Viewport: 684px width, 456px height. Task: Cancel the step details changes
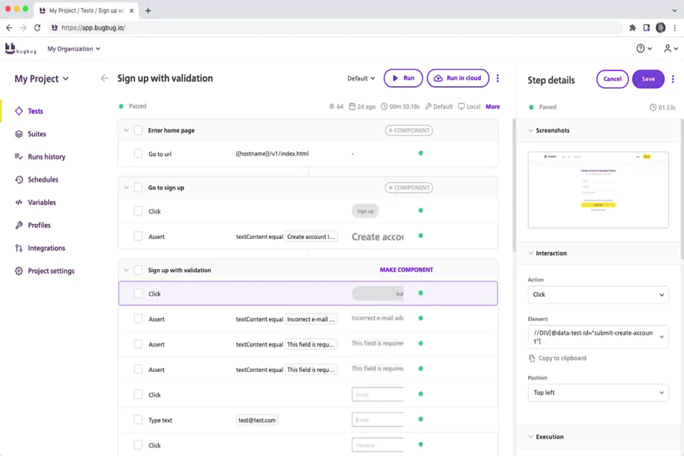612,79
